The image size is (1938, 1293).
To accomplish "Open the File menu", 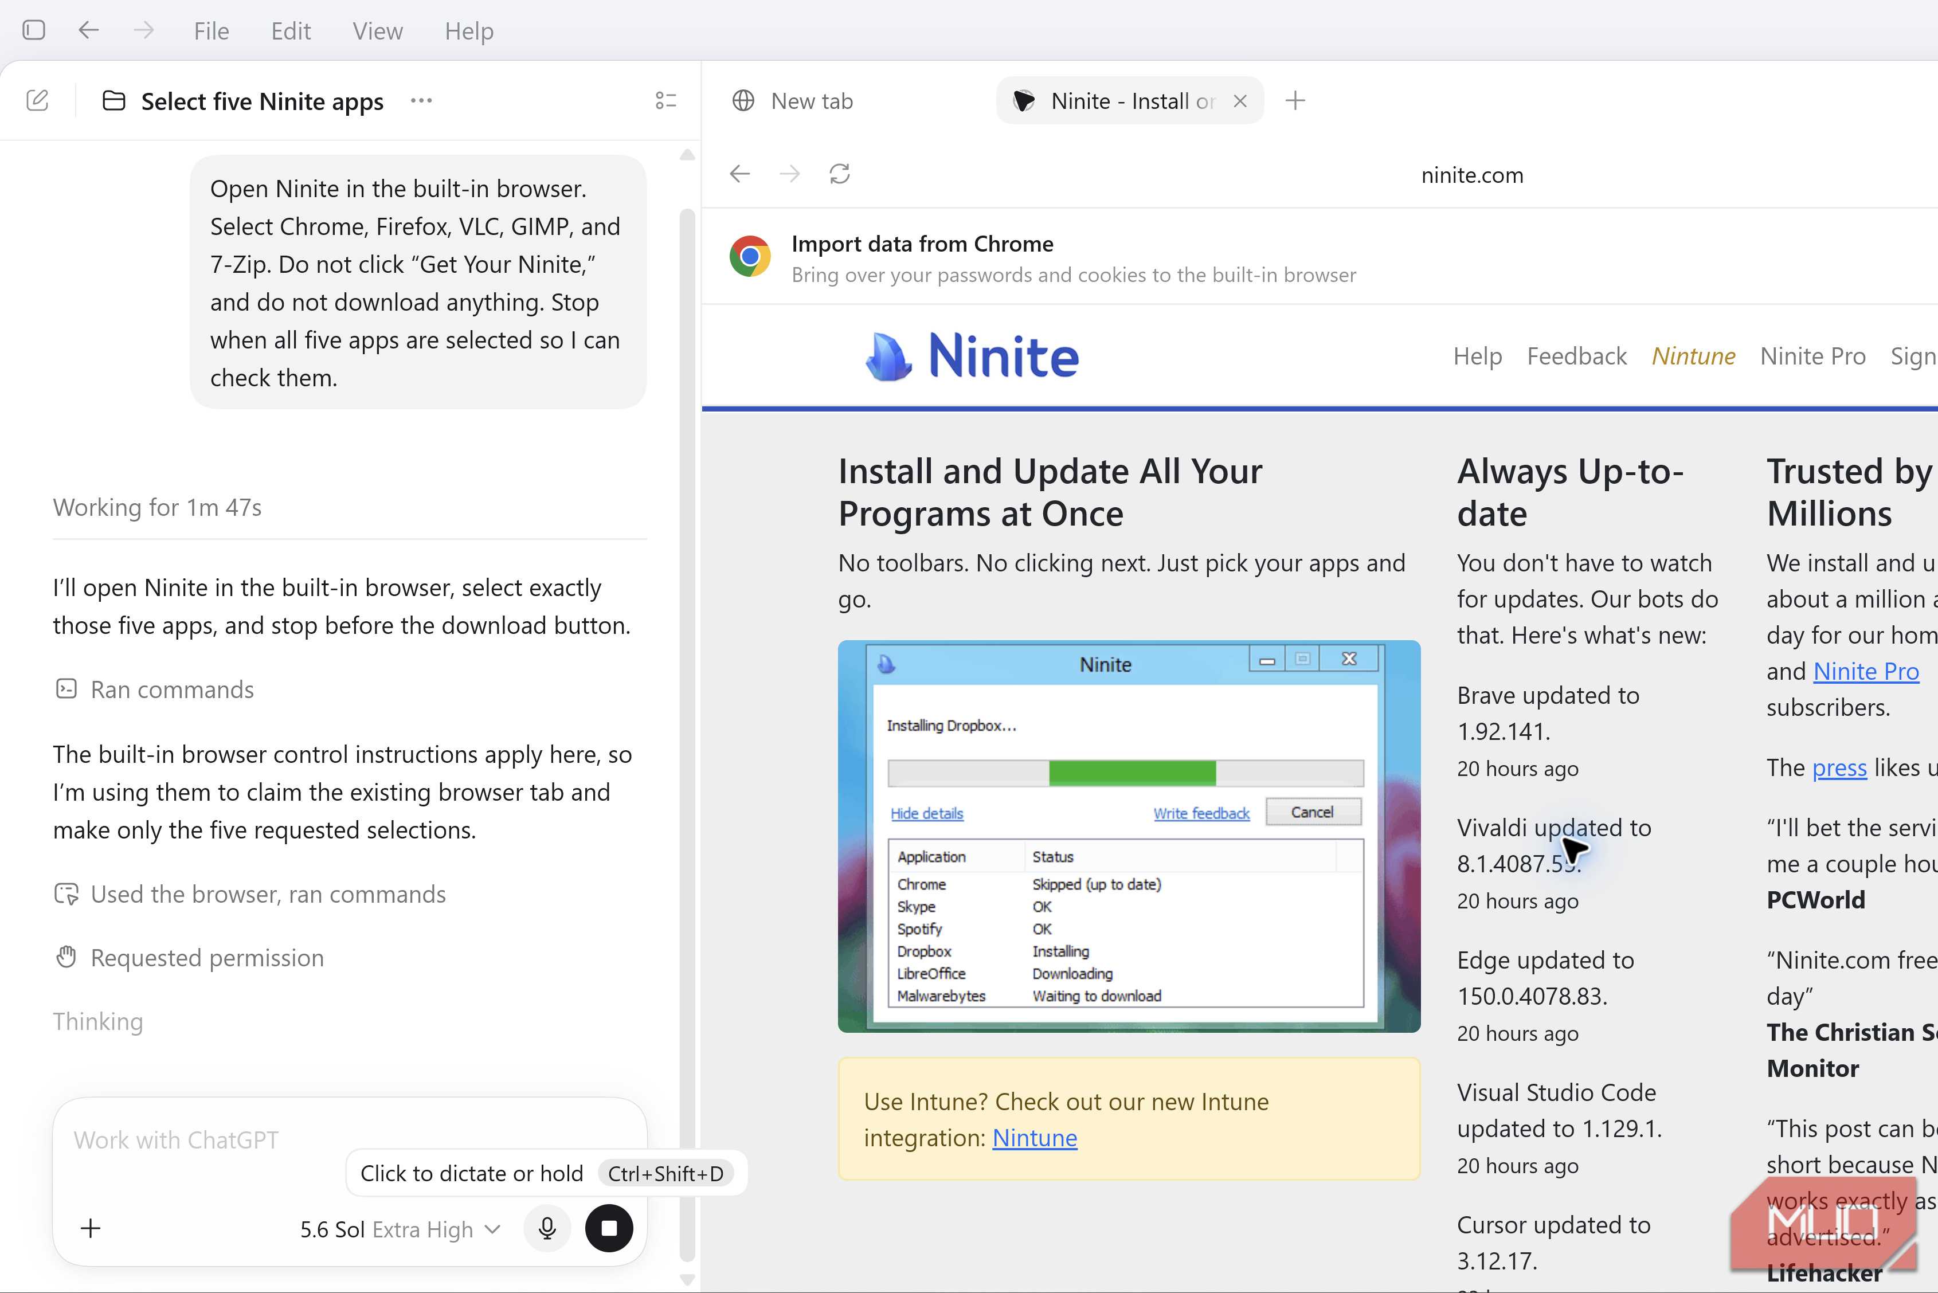I will pos(211,30).
